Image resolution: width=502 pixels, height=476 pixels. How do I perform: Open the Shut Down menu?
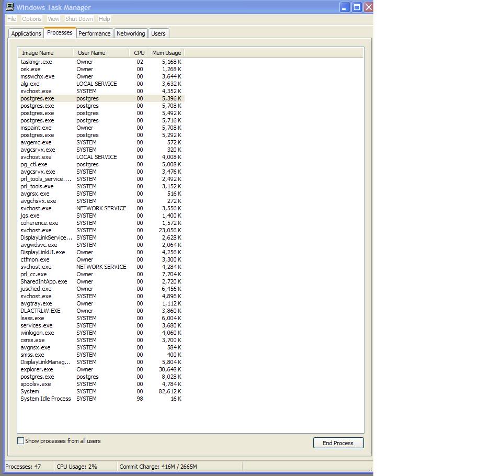coord(79,19)
